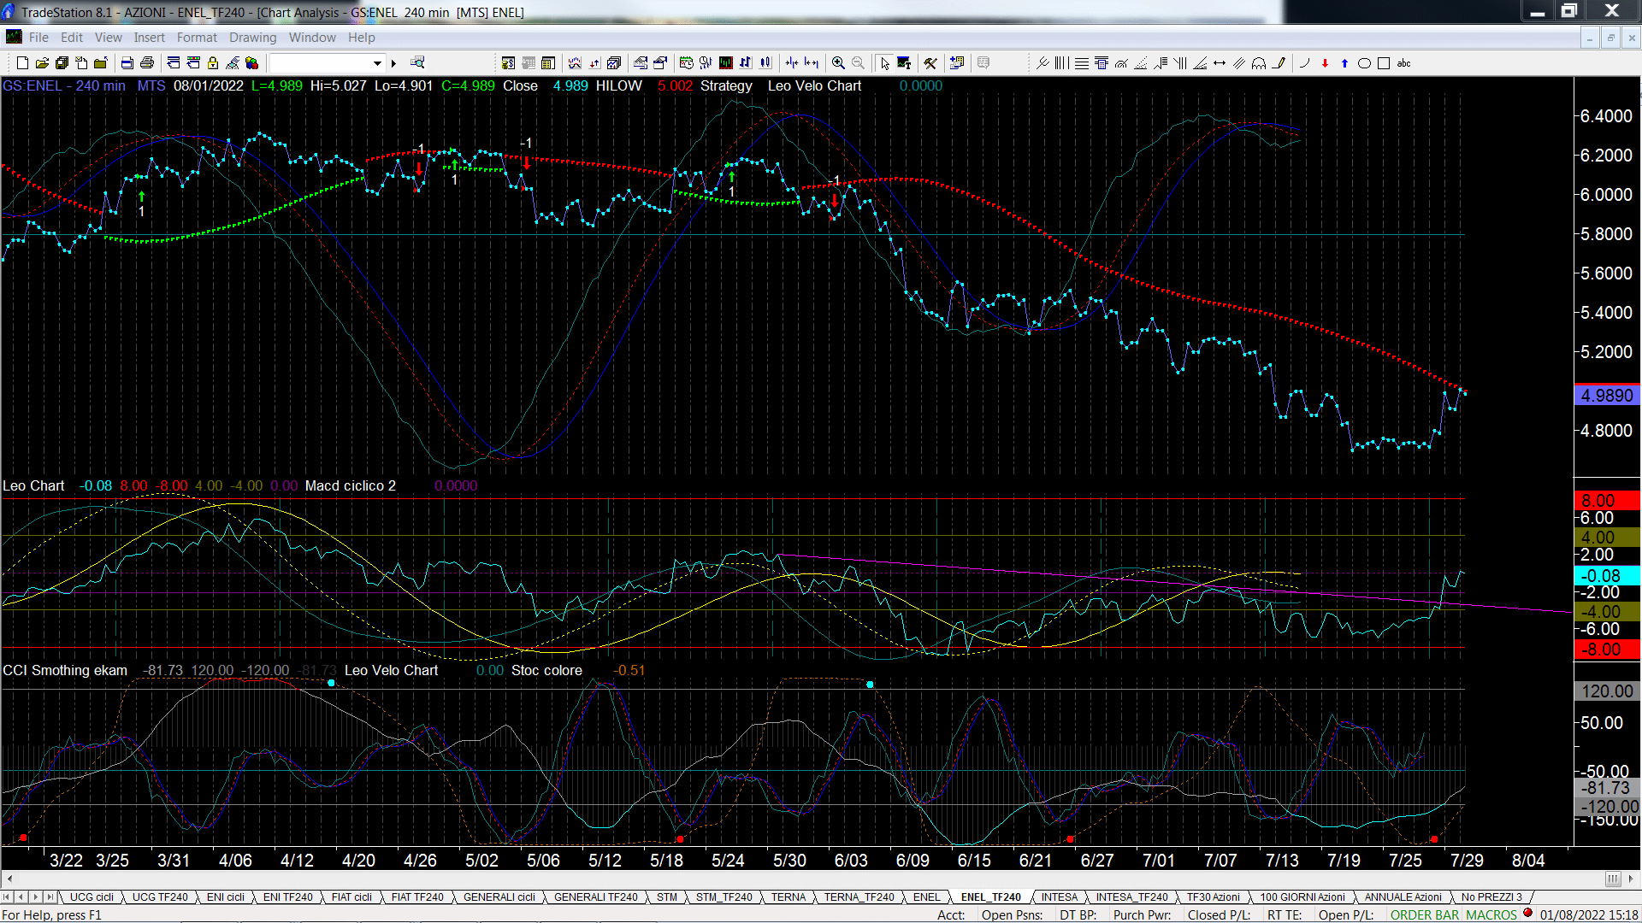This screenshot has height=923, width=1642.
Task: Switch to the No PREZZI 3 tab
Action: pos(1491,897)
